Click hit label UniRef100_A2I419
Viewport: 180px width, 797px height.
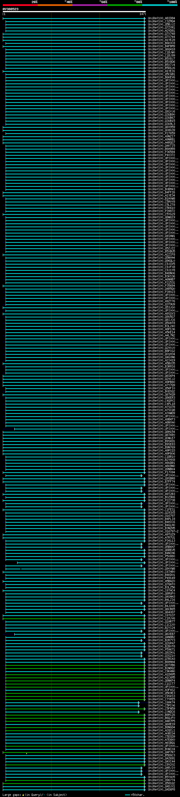(x=161, y=360)
